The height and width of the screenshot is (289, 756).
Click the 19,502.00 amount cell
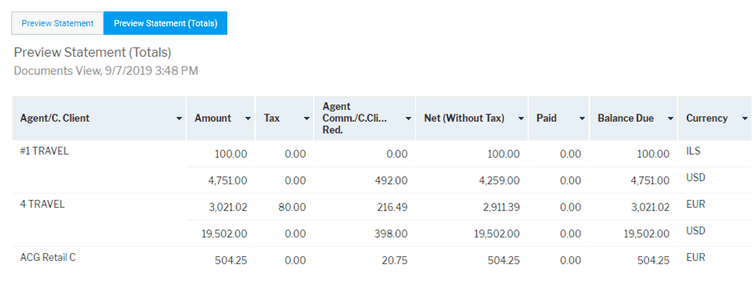(224, 234)
